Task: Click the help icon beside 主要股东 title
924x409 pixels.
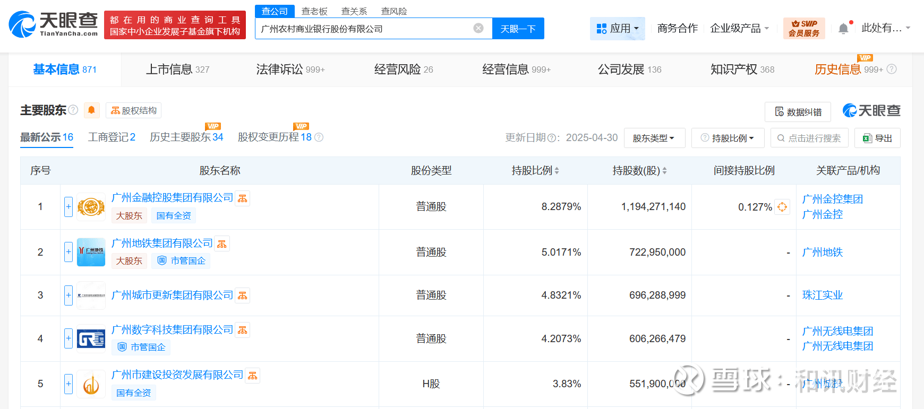Action: (73, 110)
